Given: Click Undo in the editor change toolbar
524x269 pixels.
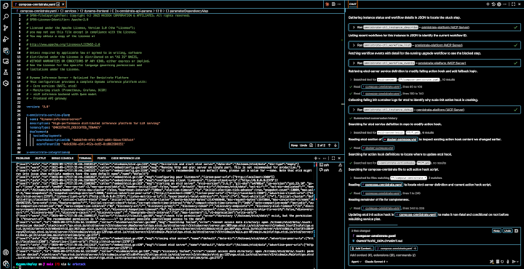Looking at the screenshot, I should [303, 145].
